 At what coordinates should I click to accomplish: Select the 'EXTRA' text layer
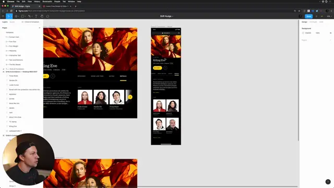[x=11, y=99]
